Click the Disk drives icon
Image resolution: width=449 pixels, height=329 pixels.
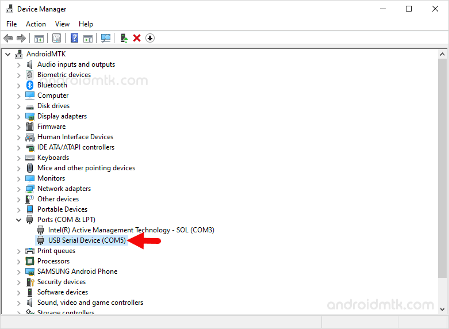point(30,107)
